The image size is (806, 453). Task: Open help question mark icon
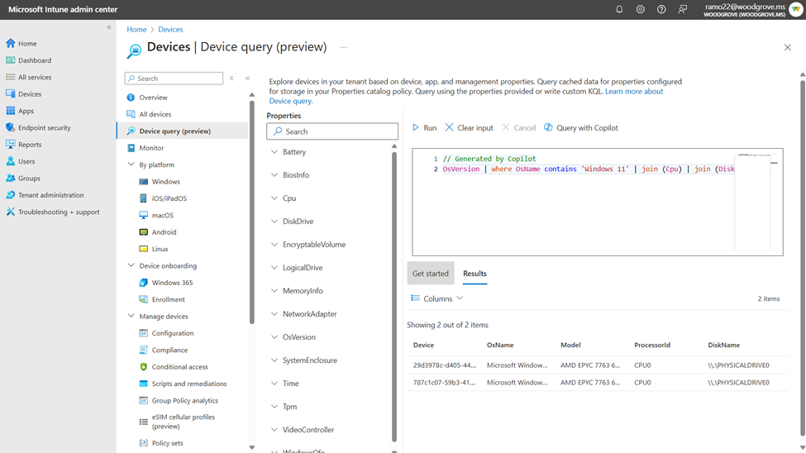point(661,9)
